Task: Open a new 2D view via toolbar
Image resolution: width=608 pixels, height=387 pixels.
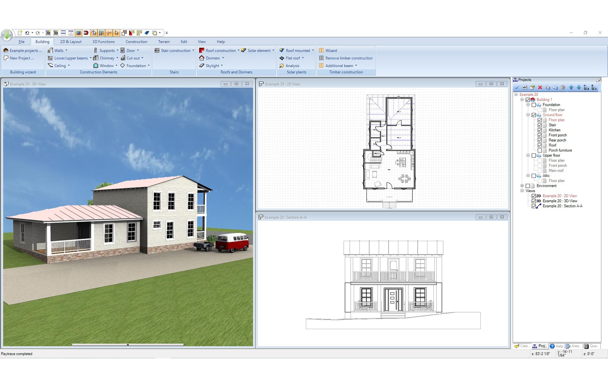Action: coord(48,33)
